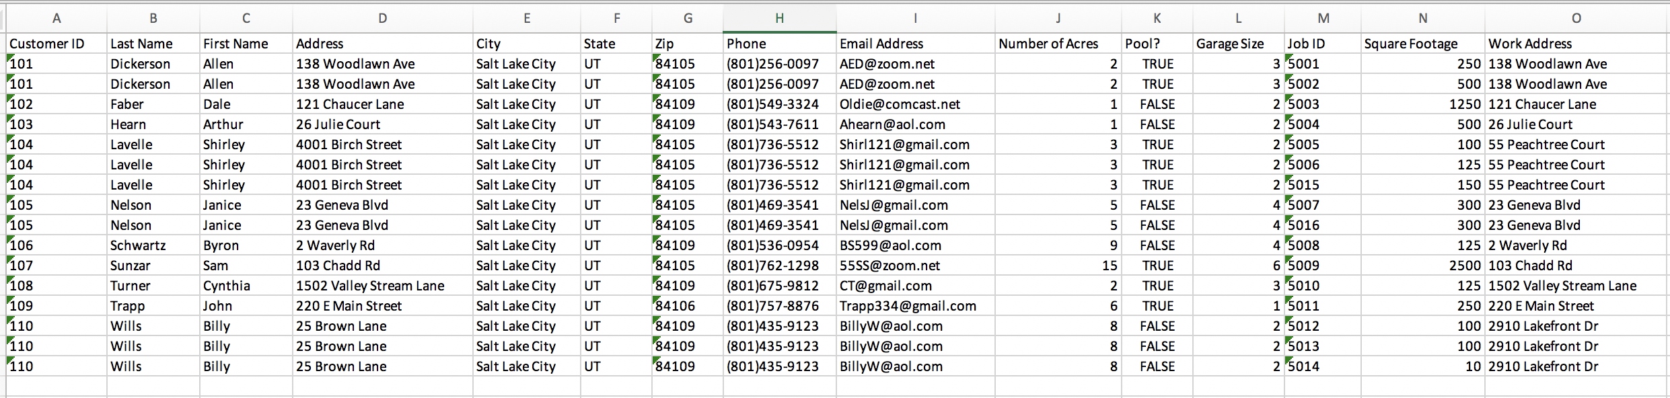
Task: Select the zip cell '84106'
Action: pyautogui.click(x=688, y=306)
